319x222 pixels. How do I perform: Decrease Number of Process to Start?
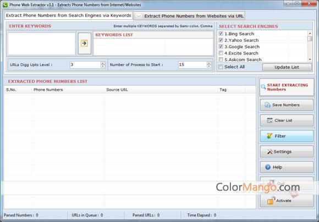click(x=209, y=66)
